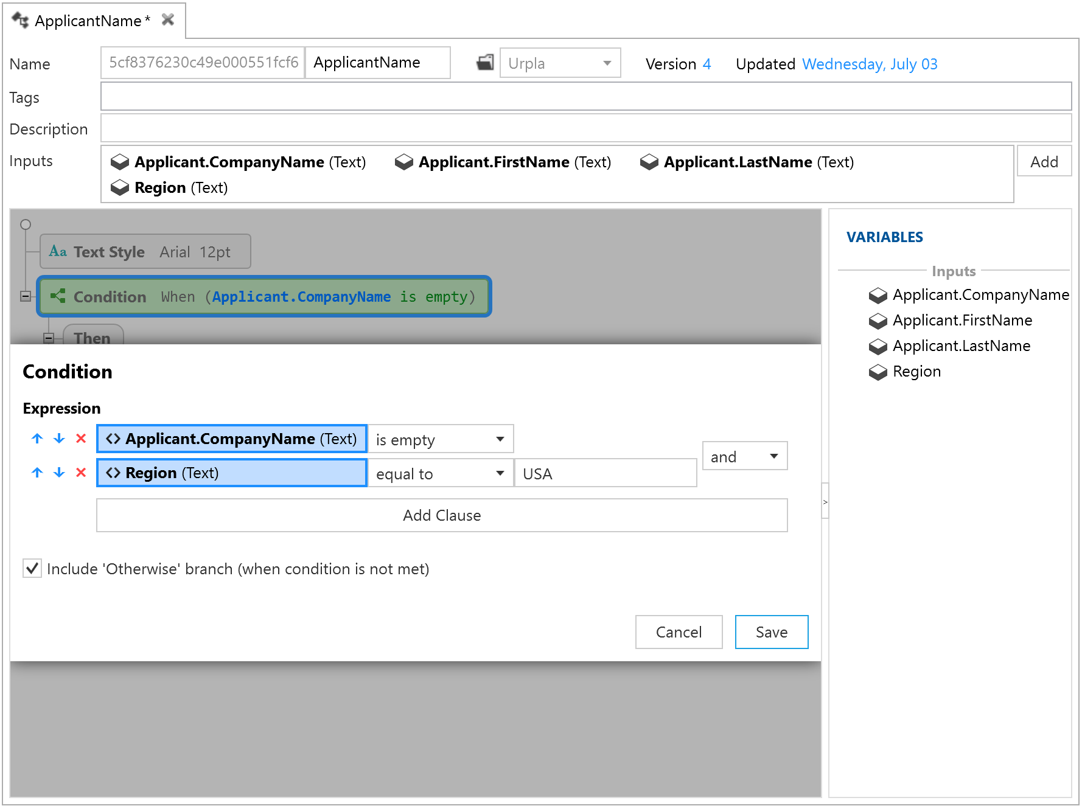
Task: Click the Add Clause button
Action: pos(442,515)
